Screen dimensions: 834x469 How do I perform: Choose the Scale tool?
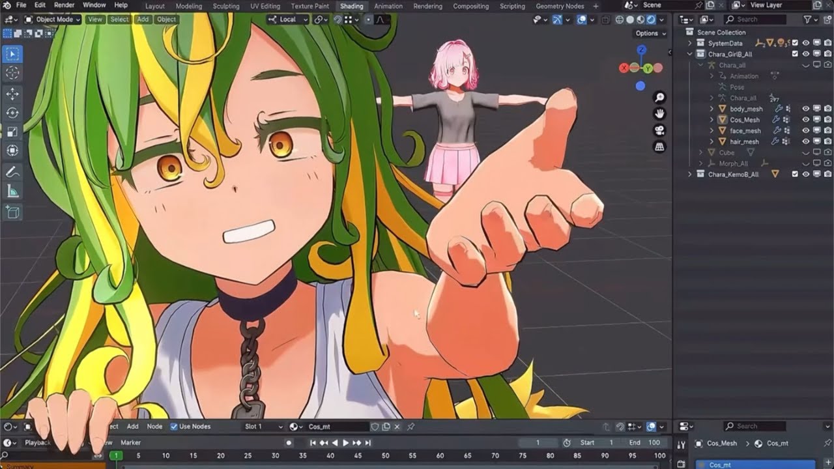12,132
